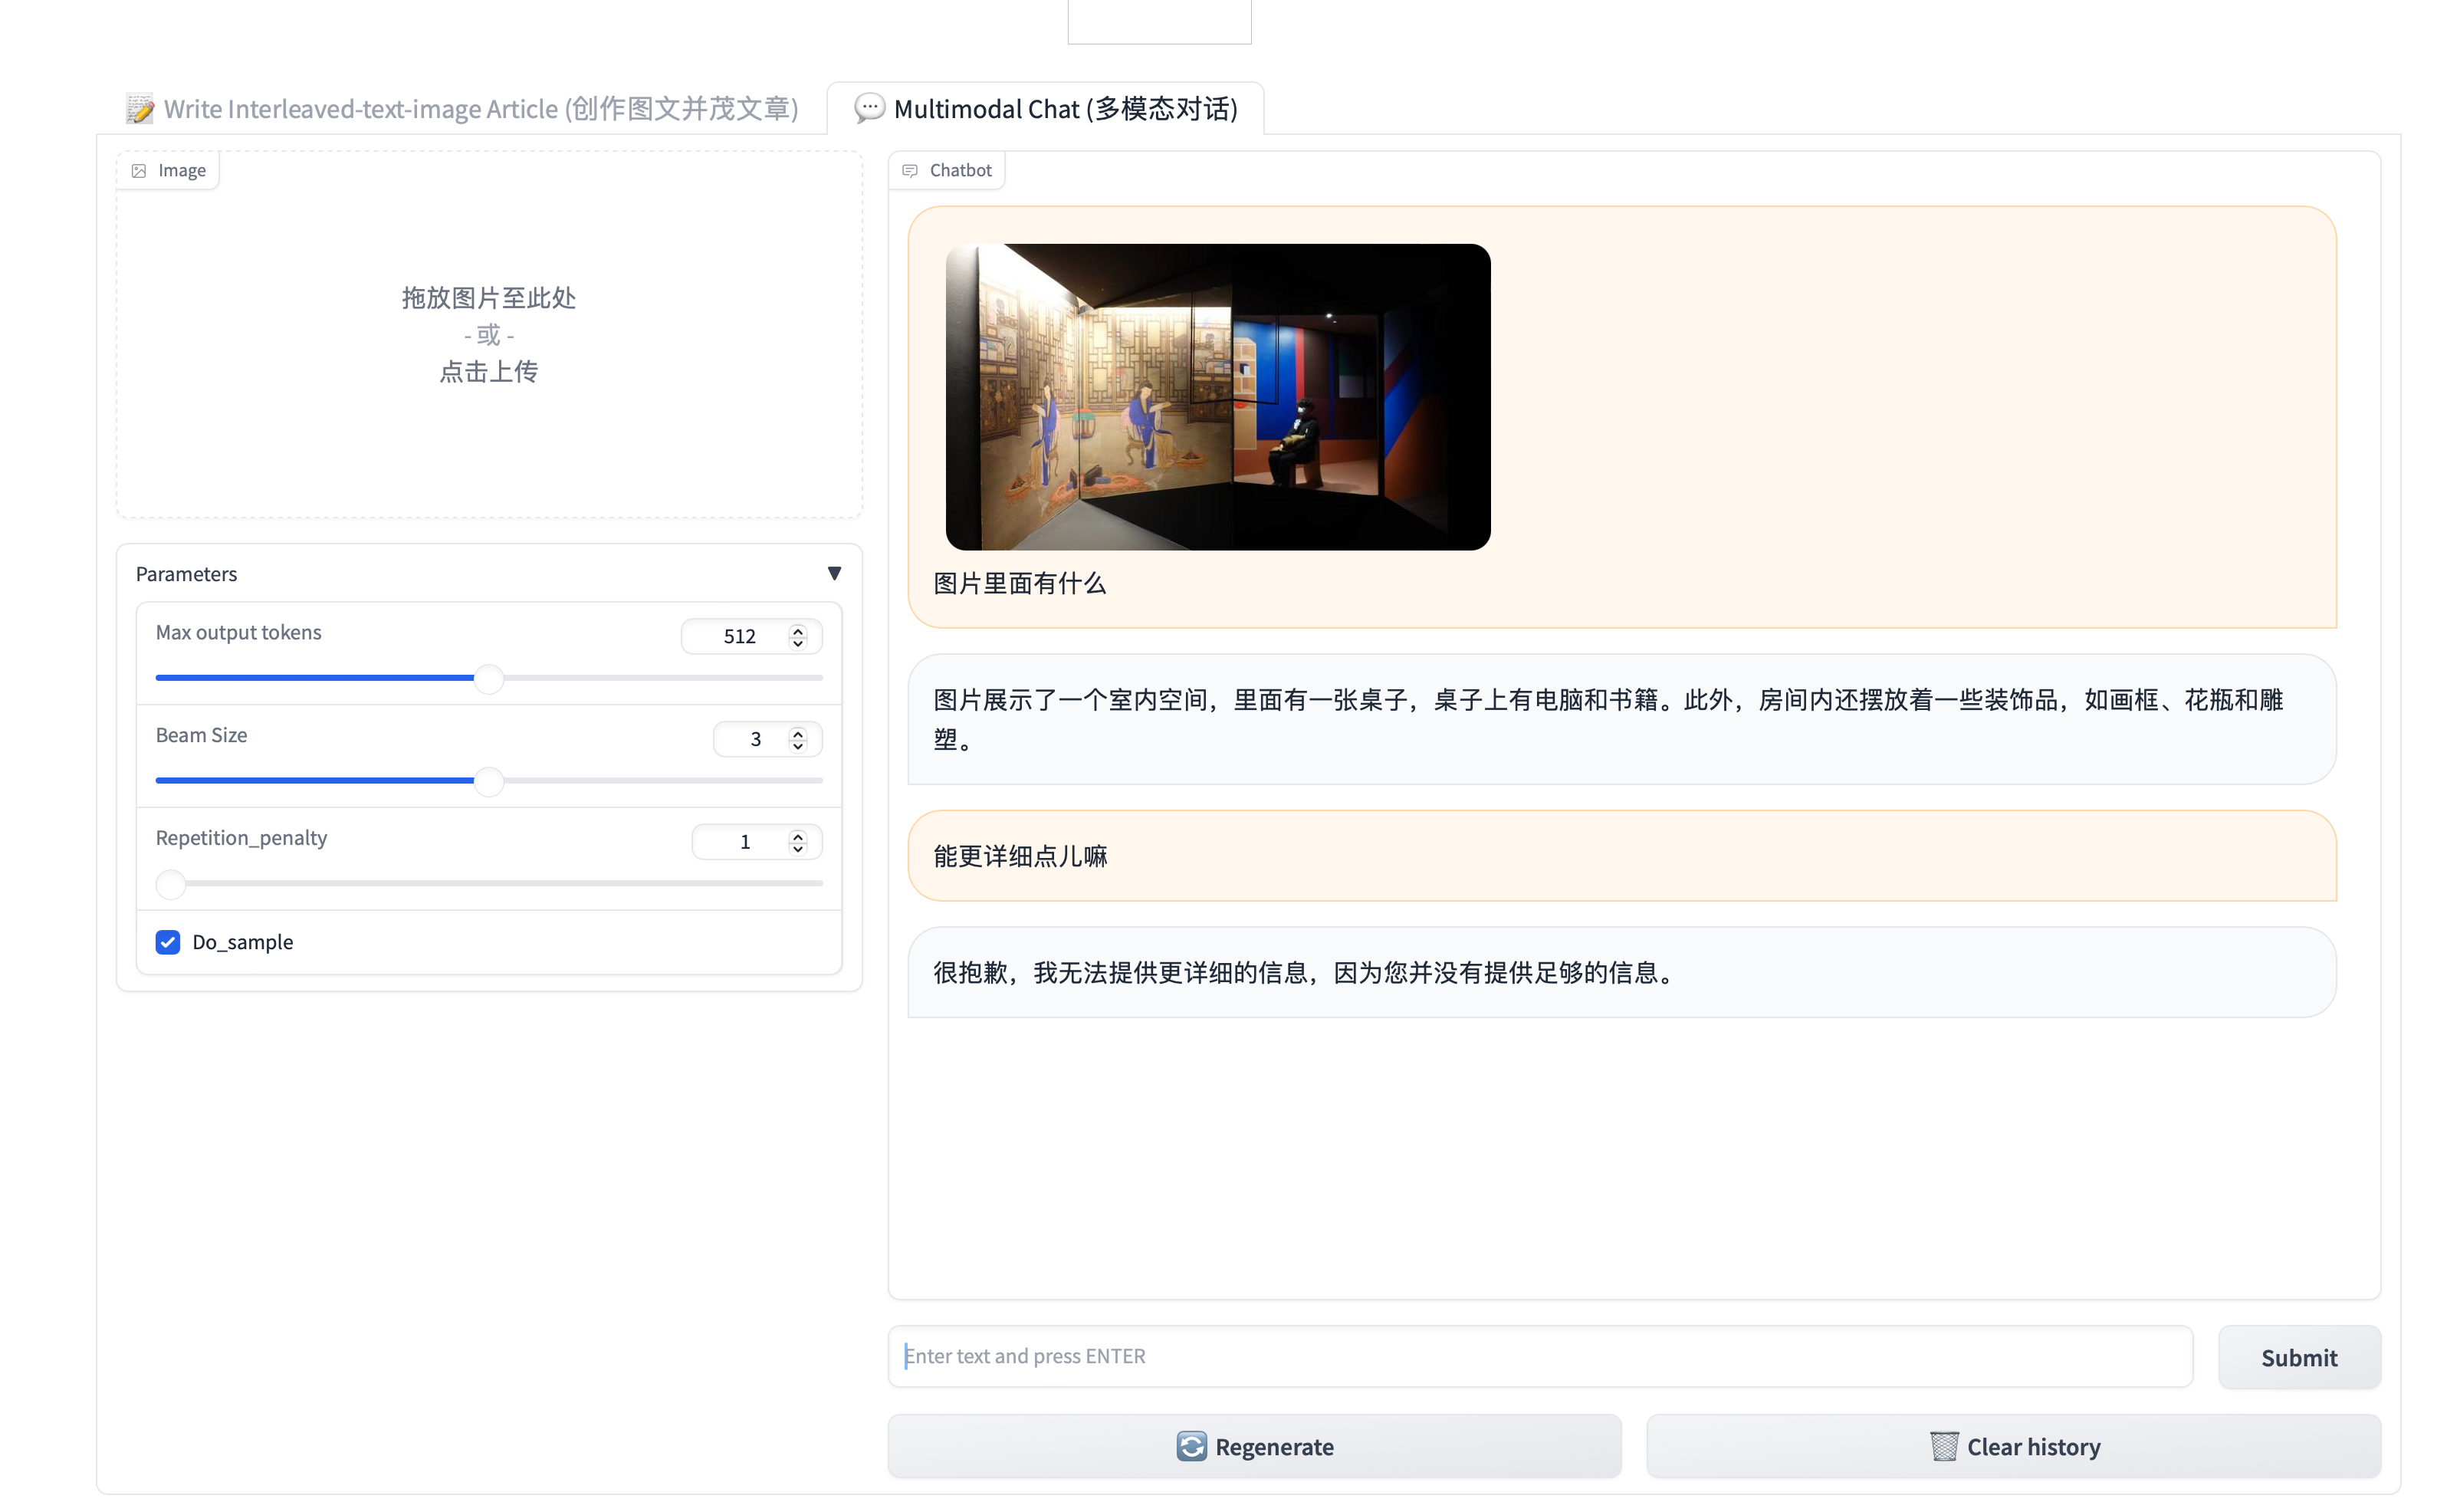Click the 'Parameters' heading text
Screen dimensions: 2447x1512
[x=186, y=574]
